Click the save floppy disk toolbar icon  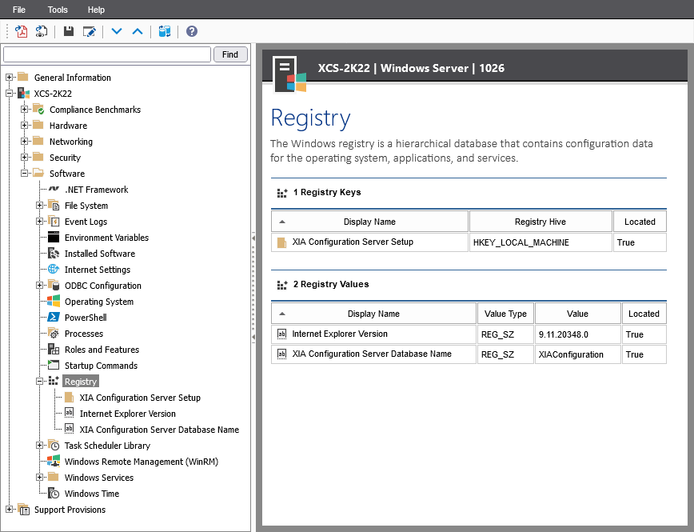pos(69,31)
